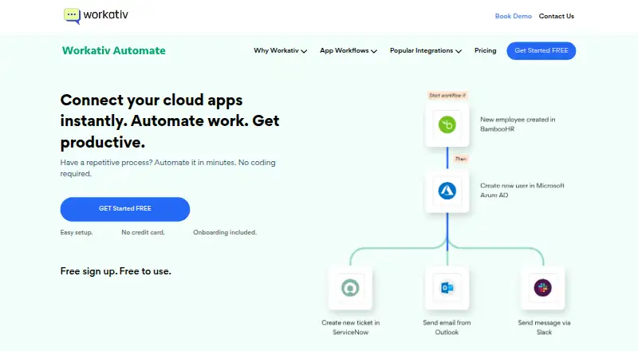This screenshot has width=638, height=351.
Task: Open the Contact Us link
Action: click(x=556, y=16)
